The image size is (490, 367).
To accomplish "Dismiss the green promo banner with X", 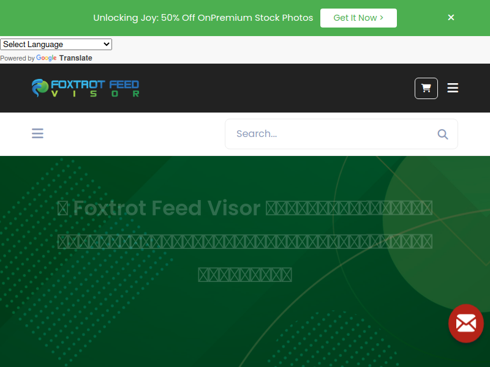I will pos(451,18).
